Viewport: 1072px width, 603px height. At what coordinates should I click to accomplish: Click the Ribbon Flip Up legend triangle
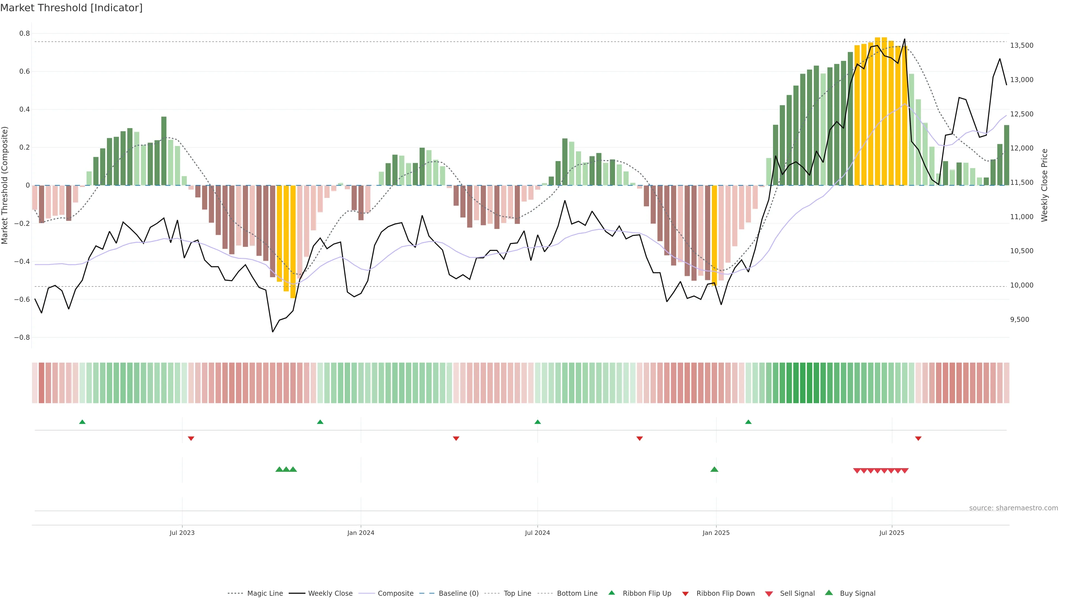point(611,593)
